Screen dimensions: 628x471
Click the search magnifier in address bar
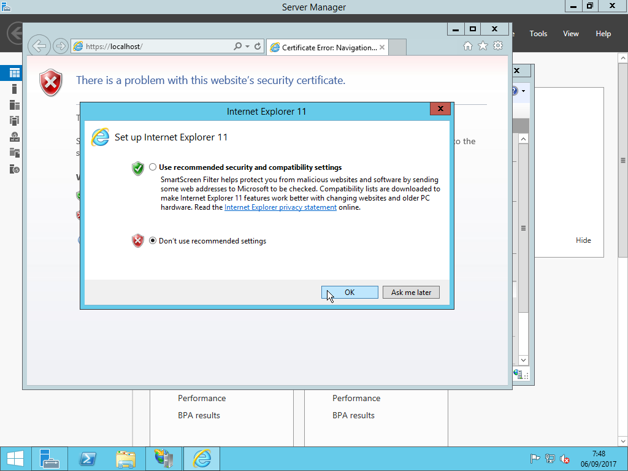237,46
